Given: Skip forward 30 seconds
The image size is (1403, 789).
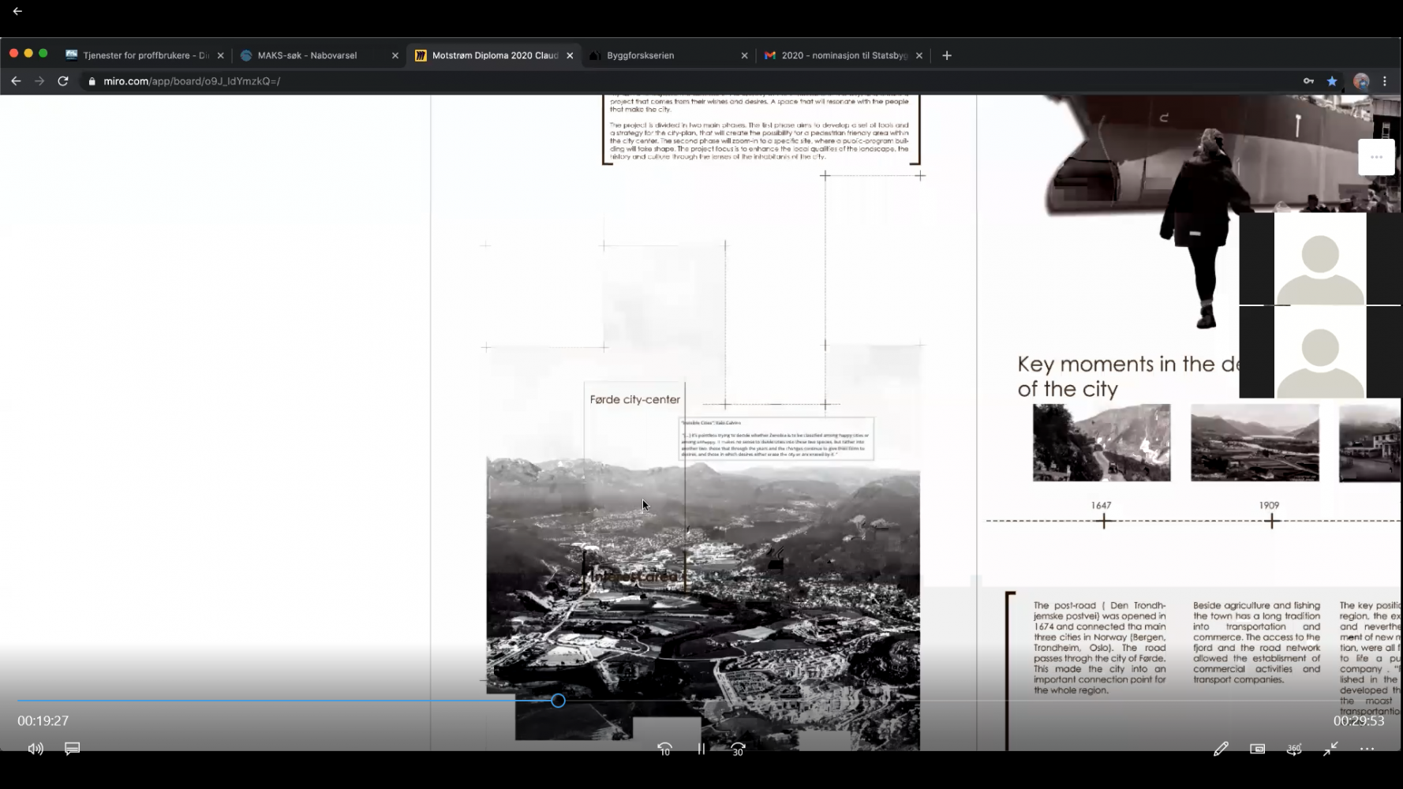Looking at the screenshot, I should [x=738, y=749].
